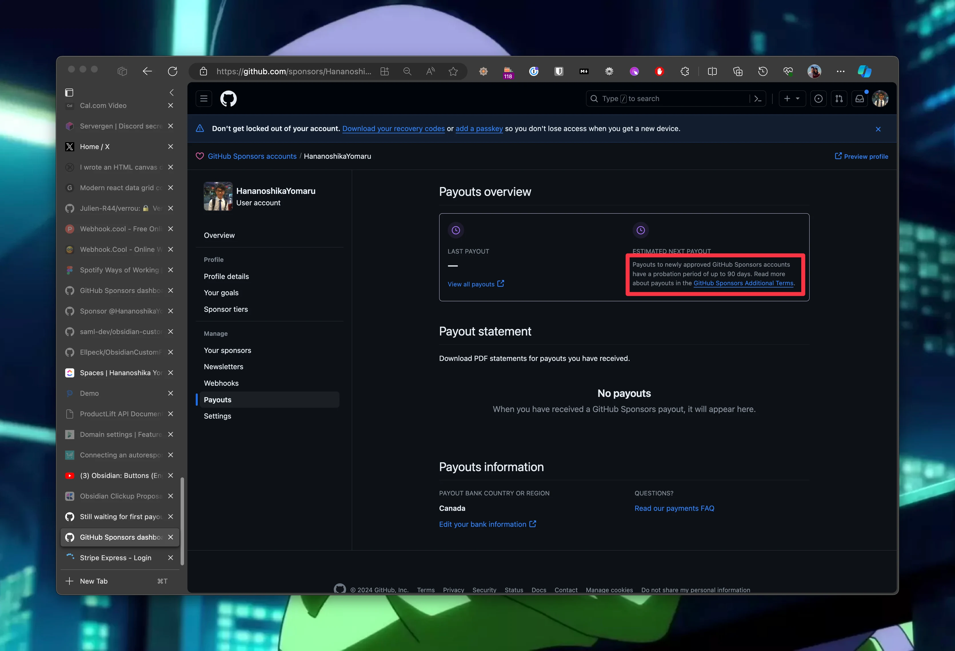This screenshot has height=651, width=955.
Task: Go to GitHub home via Octocat logo
Action: pos(229,99)
